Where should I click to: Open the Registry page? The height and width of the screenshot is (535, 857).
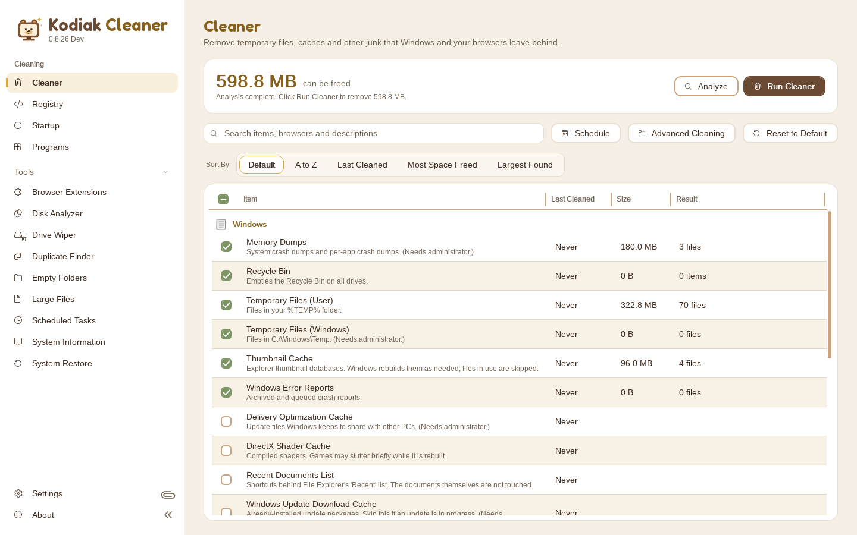tap(92, 104)
